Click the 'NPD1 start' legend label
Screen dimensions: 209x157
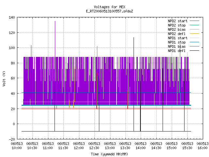[178, 38]
